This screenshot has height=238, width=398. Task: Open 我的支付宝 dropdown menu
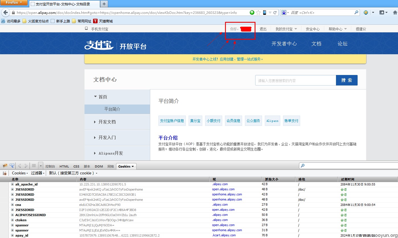(x=286, y=29)
